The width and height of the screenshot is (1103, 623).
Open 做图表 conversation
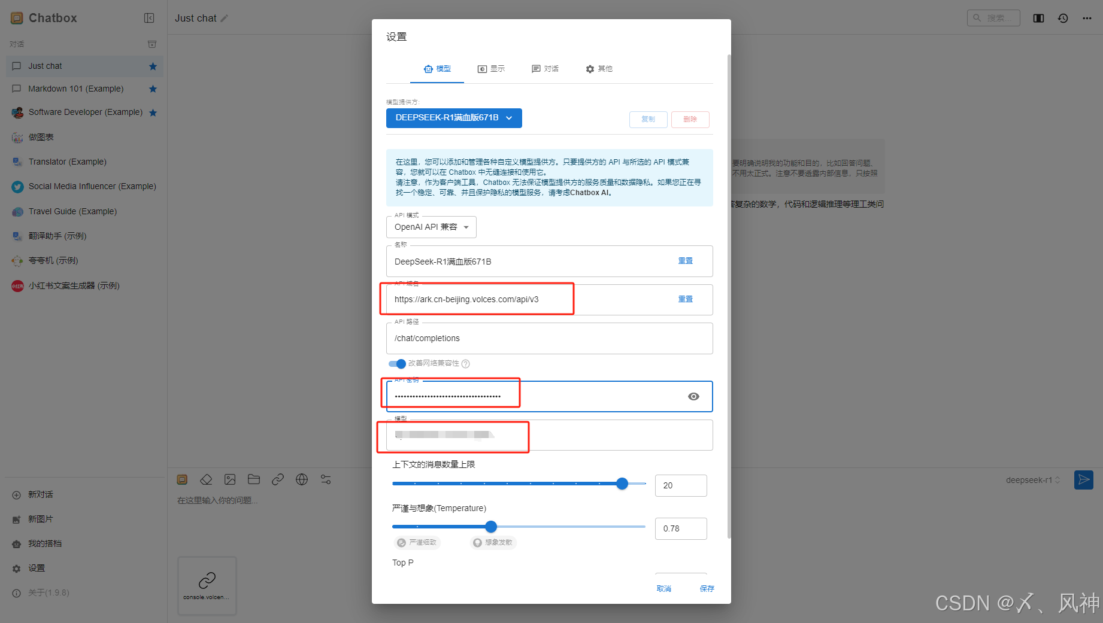pos(84,137)
